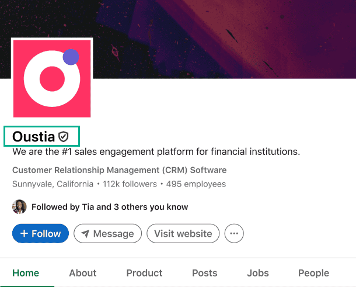The height and width of the screenshot is (287, 356).
Task: Open the Jobs tab
Action: point(258,273)
